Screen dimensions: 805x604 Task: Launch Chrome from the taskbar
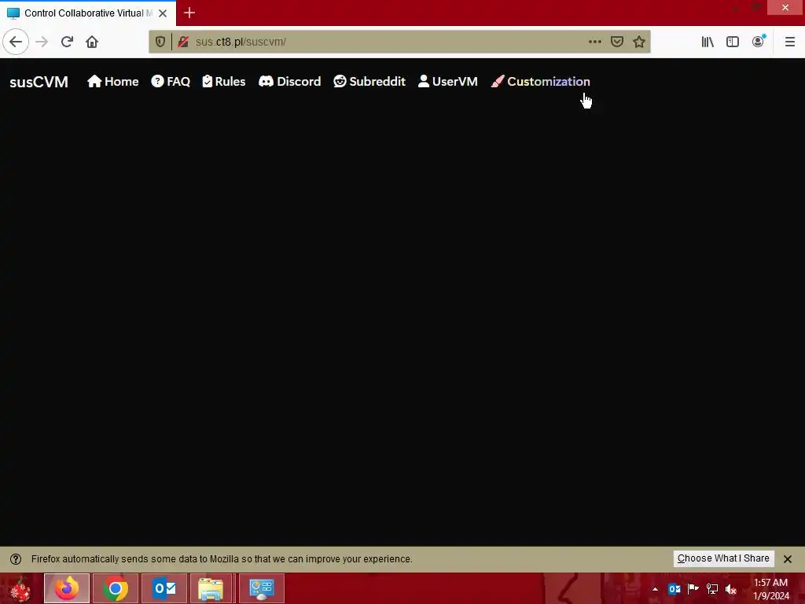pyautogui.click(x=116, y=588)
